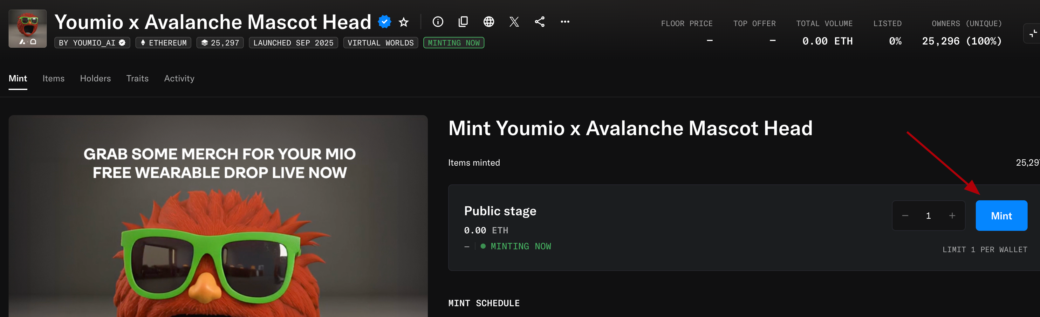The height and width of the screenshot is (317, 1040).
Task: Select the Traits tab
Action: pyautogui.click(x=137, y=78)
